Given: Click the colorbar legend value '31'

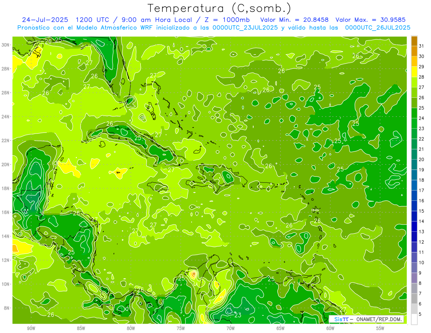Looking at the screenshot, I should (x=422, y=46).
